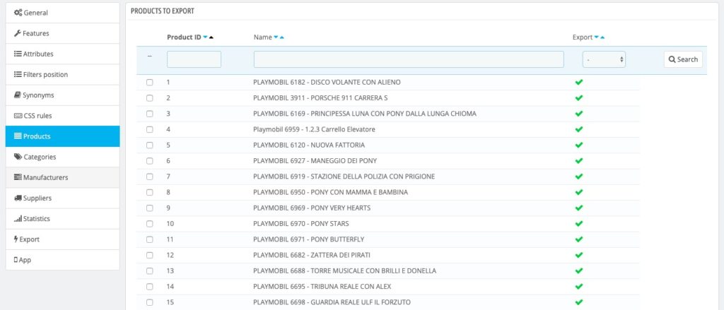This screenshot has width=724, height=310.
Task: Open Categories in sidebar
Action: [x=62, y=157]
